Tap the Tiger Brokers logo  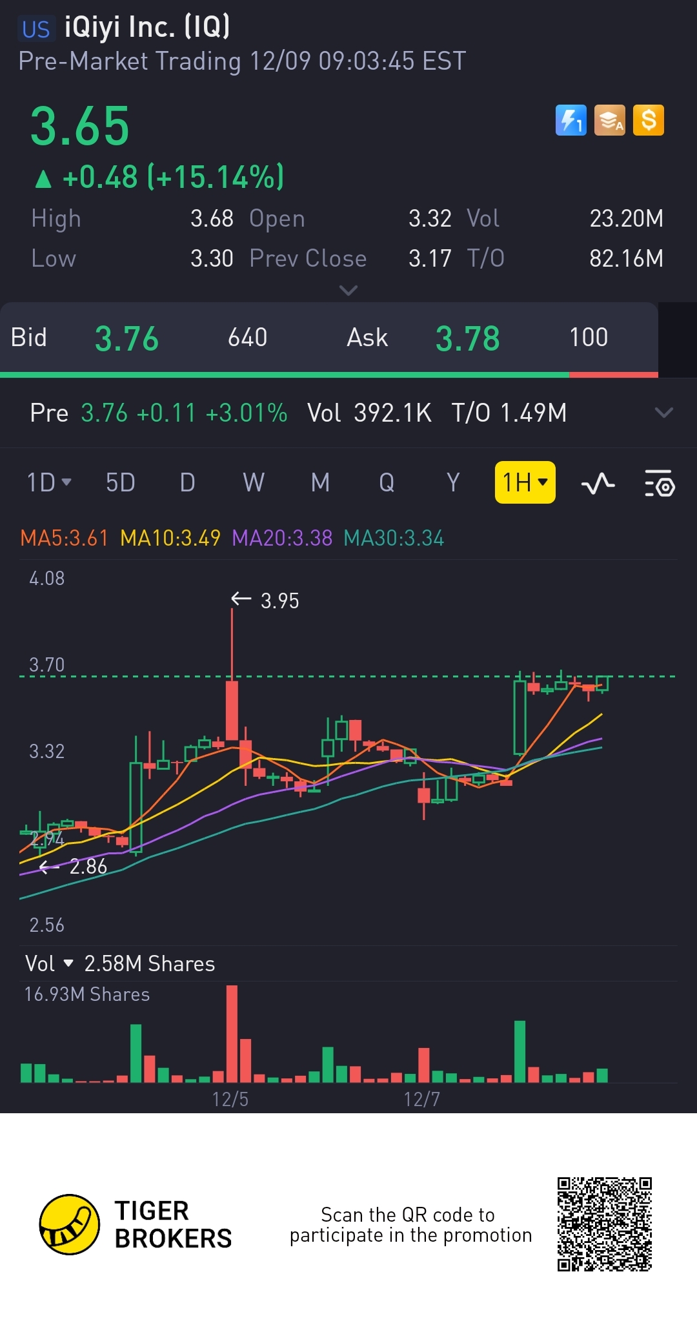[136, 1224]
